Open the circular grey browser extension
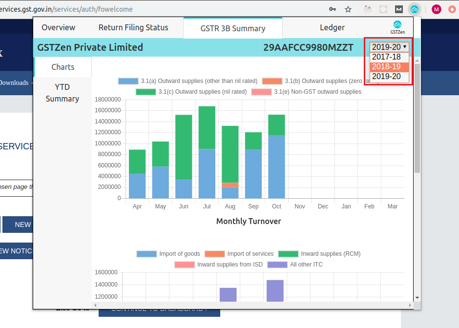 point(368,9)
